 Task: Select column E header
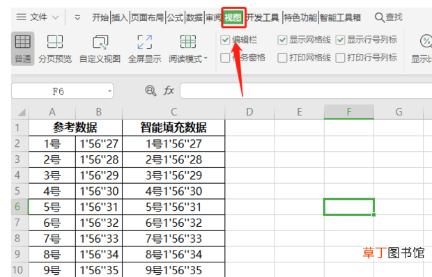click(300, 112)
